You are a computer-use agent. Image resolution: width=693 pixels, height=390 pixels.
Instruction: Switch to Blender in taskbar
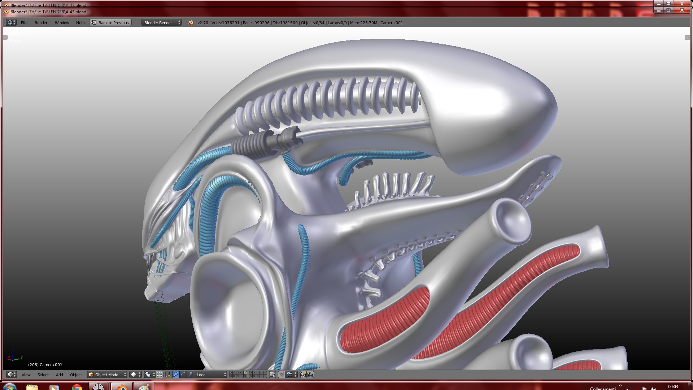(x=121, y=386)
